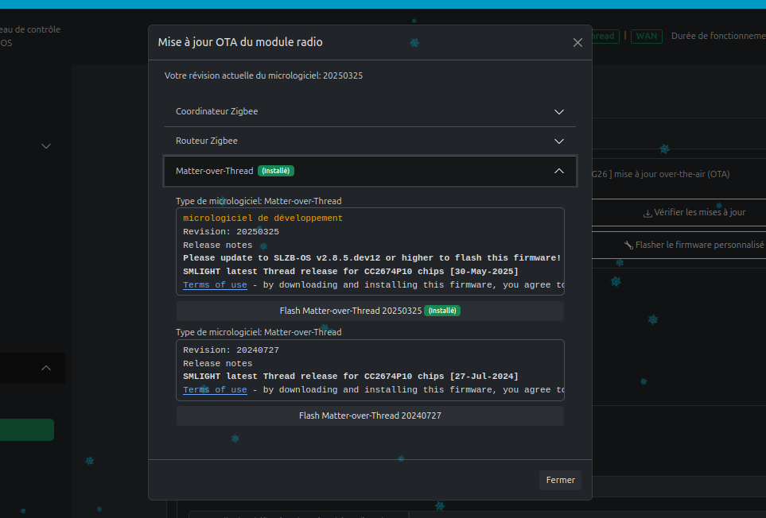The width and height of the screenshot is (766, 518).
Task: Click Flash Matter-over-Thread 20250325 button
Action: 370,311
